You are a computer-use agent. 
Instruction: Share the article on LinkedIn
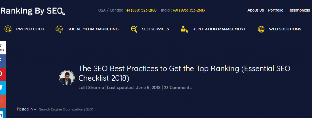pos(3,113)
